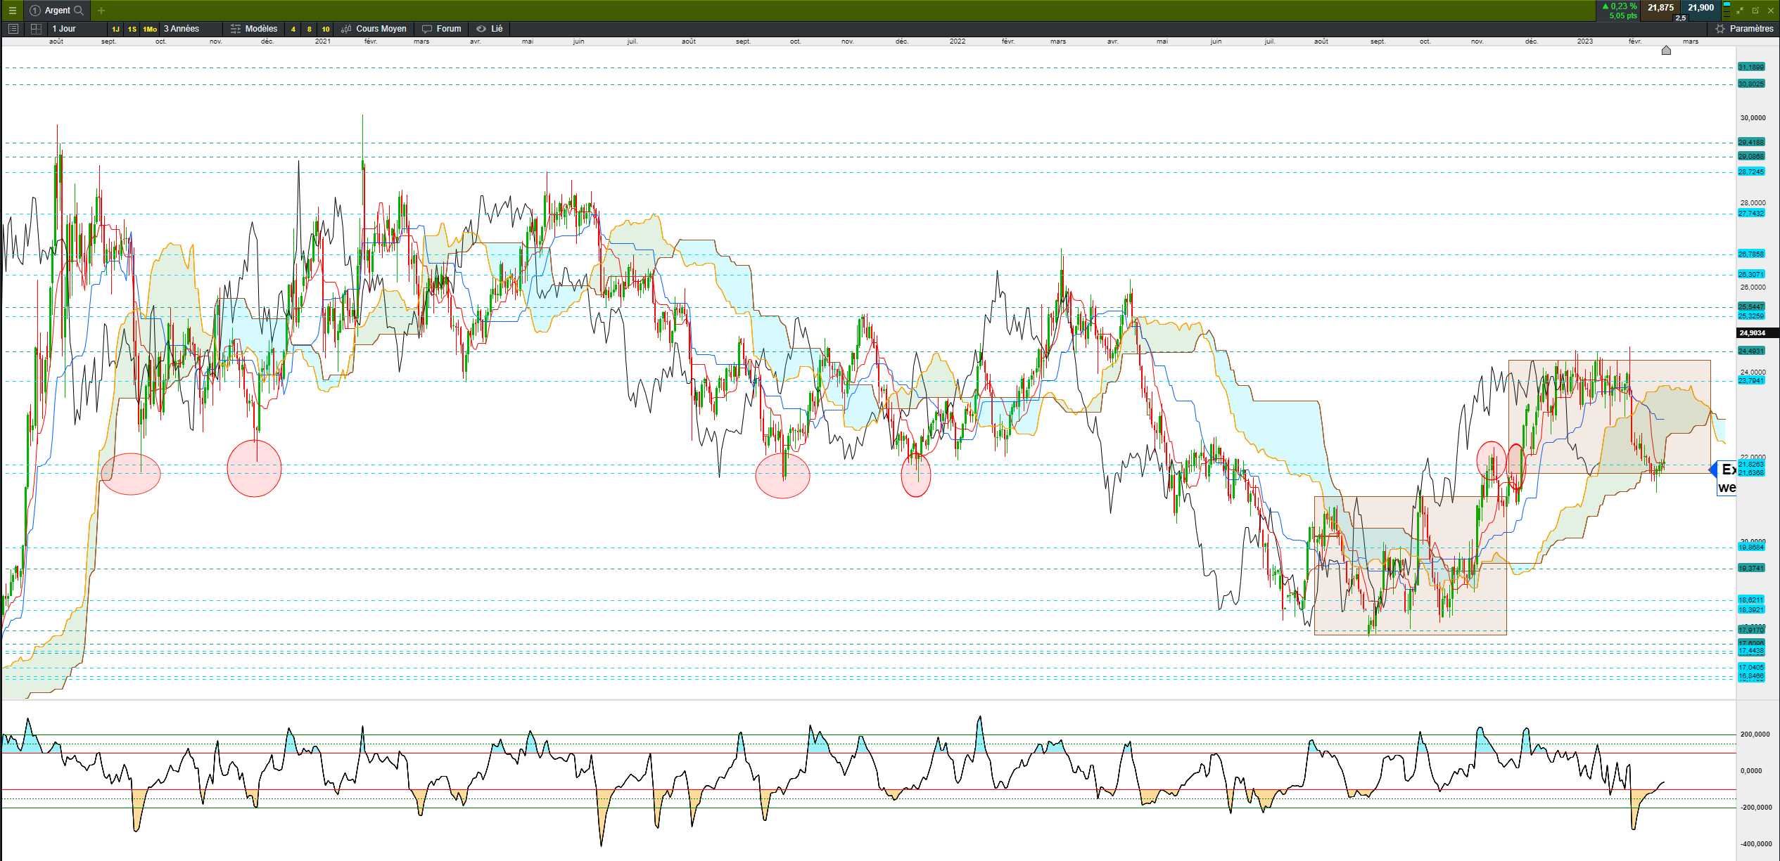Click the -400,0000 oscillator scale value
This screenshot has height=861, width=1780.
pos(1755,844)
